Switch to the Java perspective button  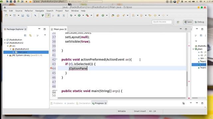[188, 22]
